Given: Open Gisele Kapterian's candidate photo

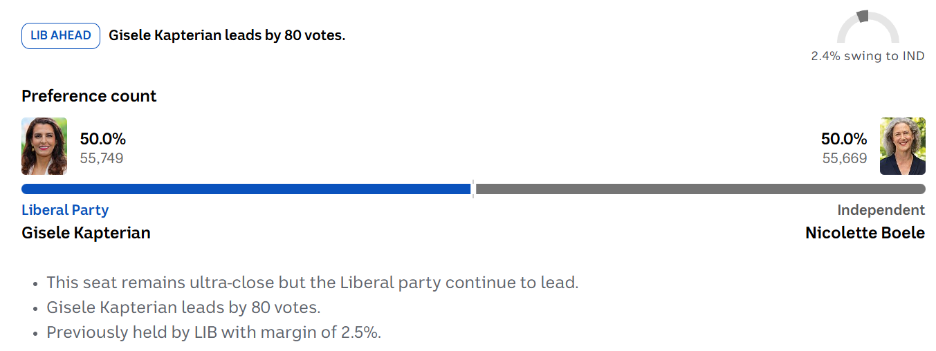Looking at the screenshot, I should point(44,146).
